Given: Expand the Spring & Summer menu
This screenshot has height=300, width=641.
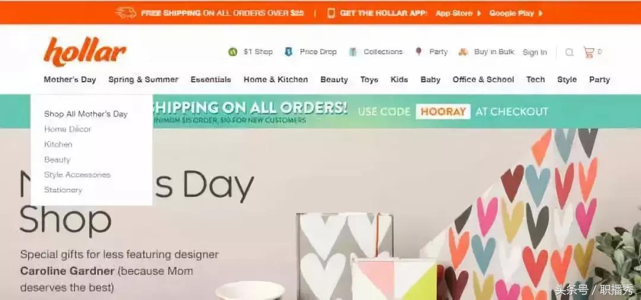Looking at the screenshot, I should pos(144,80).
